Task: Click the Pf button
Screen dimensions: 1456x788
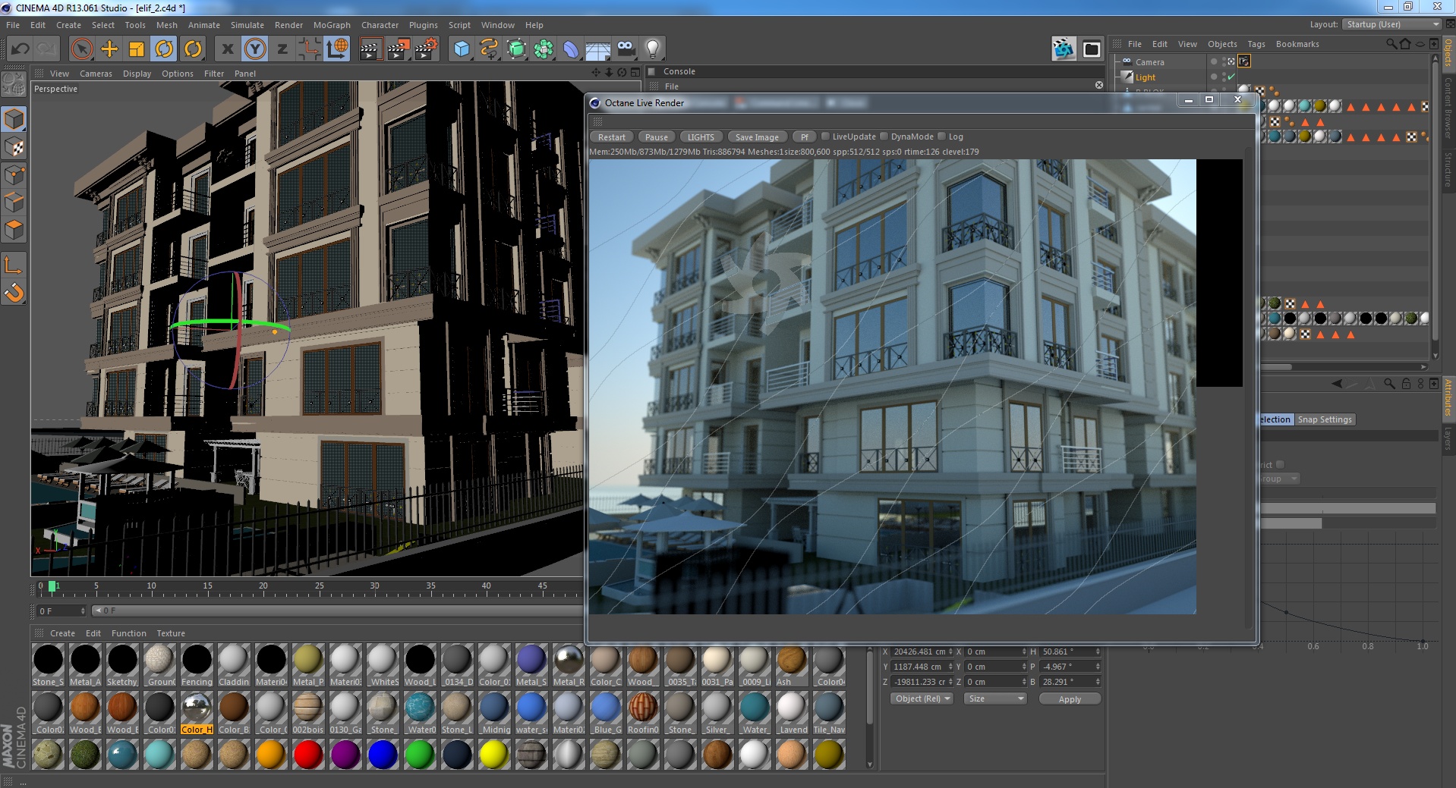Action: (804, 137)
